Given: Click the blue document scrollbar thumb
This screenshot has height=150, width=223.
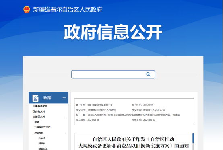Looking at the screenshot, I should coord(193,138).
